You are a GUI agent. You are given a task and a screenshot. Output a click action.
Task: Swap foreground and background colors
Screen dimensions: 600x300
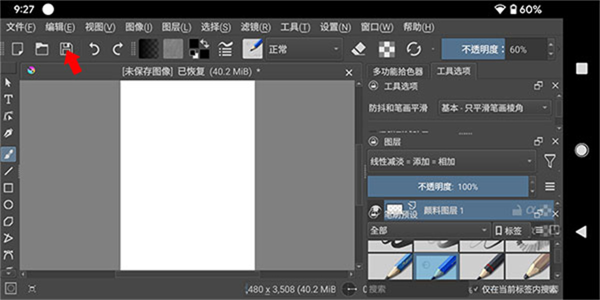(x=204, y=44)
